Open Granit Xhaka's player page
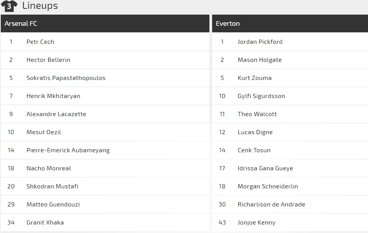This screenshot has width=368, height=233. point(45,223)
